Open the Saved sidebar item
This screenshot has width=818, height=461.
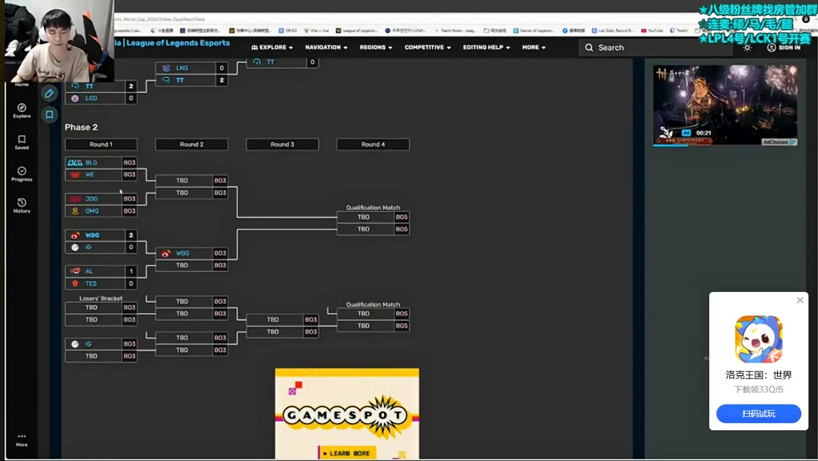pos(22,142)
